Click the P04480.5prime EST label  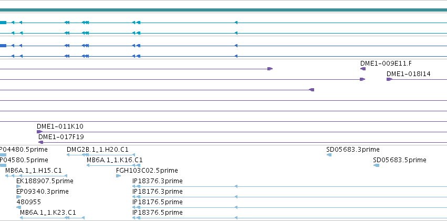click(24, 150)
